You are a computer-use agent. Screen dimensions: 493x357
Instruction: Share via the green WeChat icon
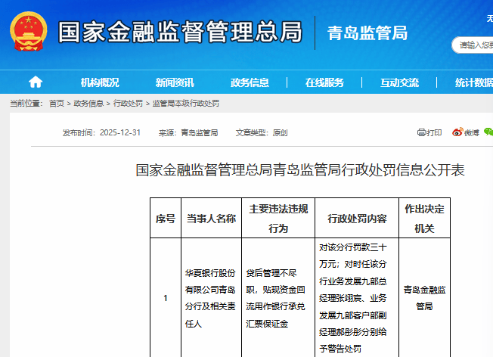tap(488, 132)
